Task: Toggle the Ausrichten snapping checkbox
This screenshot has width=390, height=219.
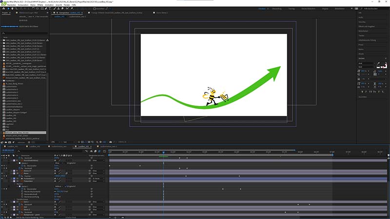Action: point(95,9)
